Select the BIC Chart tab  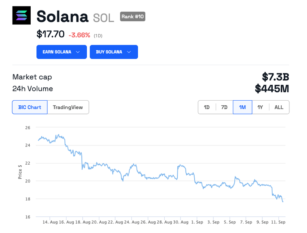29,107
